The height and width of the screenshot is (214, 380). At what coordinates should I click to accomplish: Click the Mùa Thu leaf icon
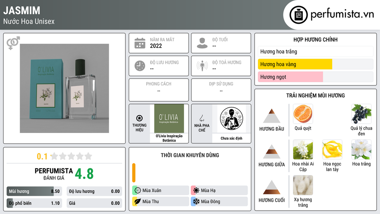tap(138, 201)
